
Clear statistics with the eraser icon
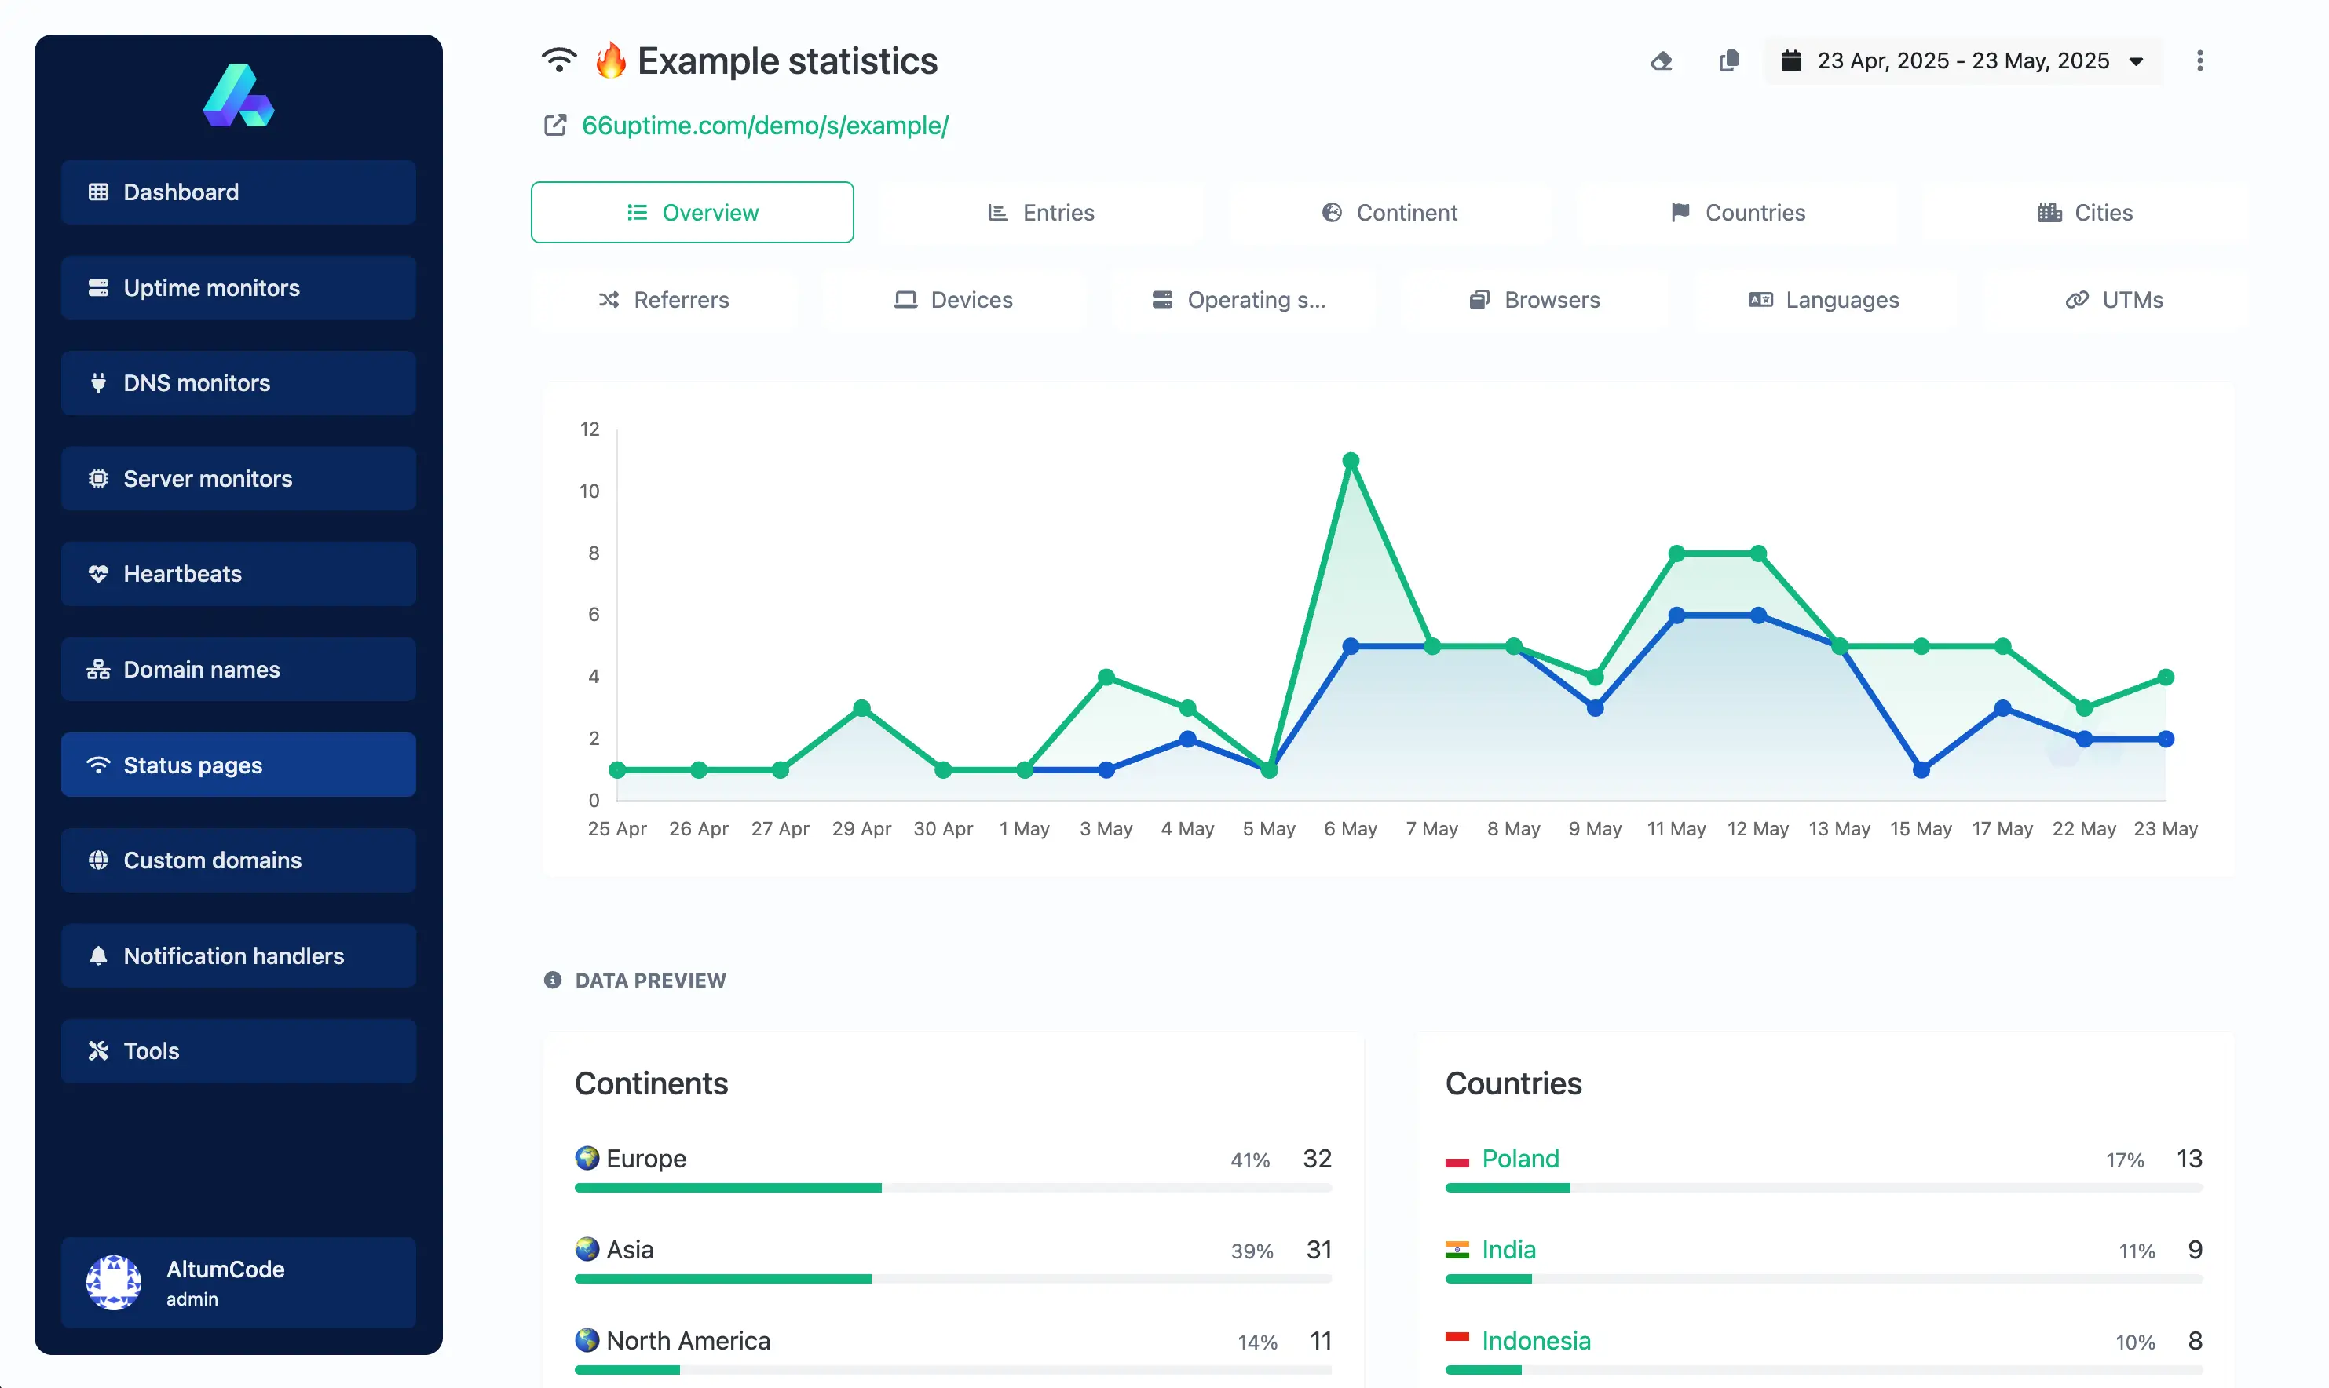(x=1662, y=60)
